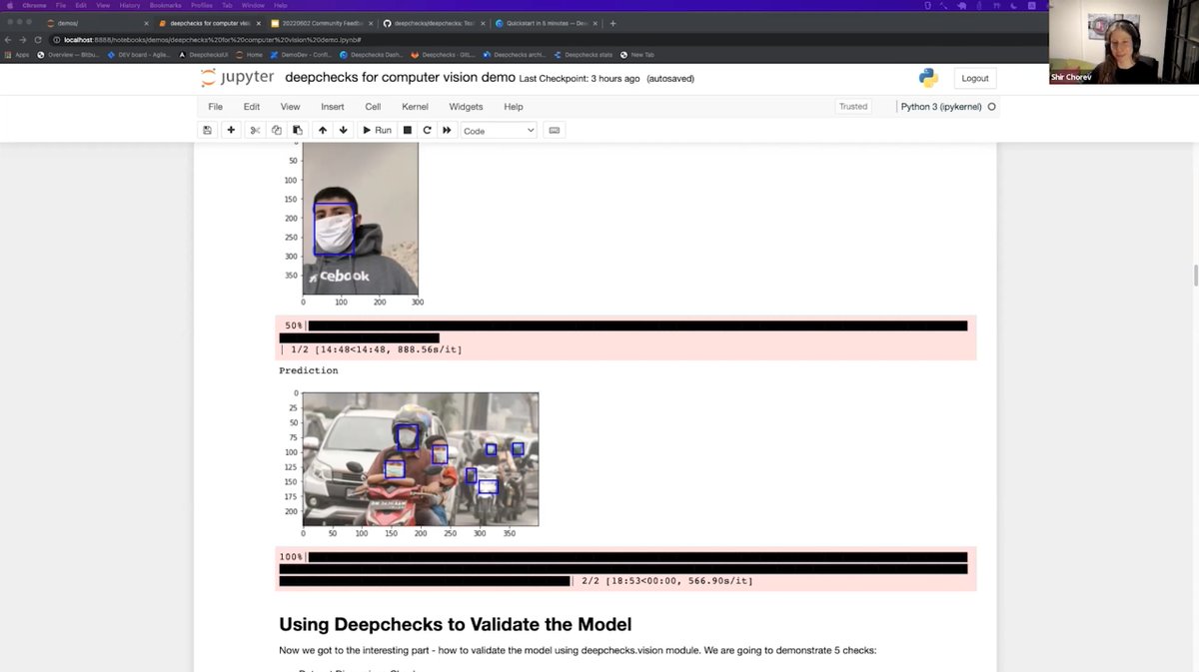Click the masked man output image
The height and width of the screenshot is (672, 1199).
361,219
